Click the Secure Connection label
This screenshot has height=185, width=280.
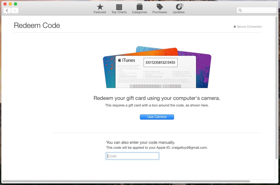249,27
